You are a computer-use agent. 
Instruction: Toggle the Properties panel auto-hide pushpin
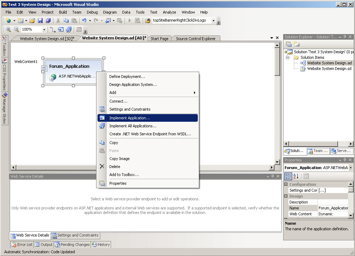coord(345,160)
